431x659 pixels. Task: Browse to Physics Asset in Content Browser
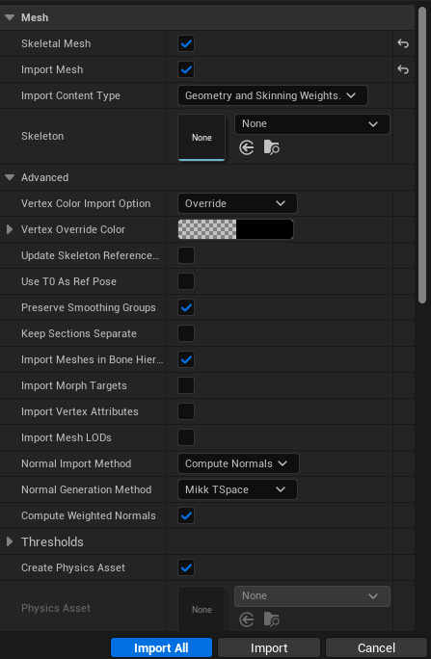tap(271, 619)
